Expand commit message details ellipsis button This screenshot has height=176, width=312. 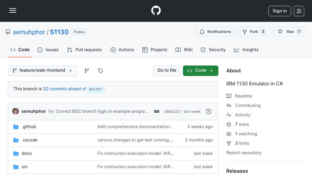(157, 111)
